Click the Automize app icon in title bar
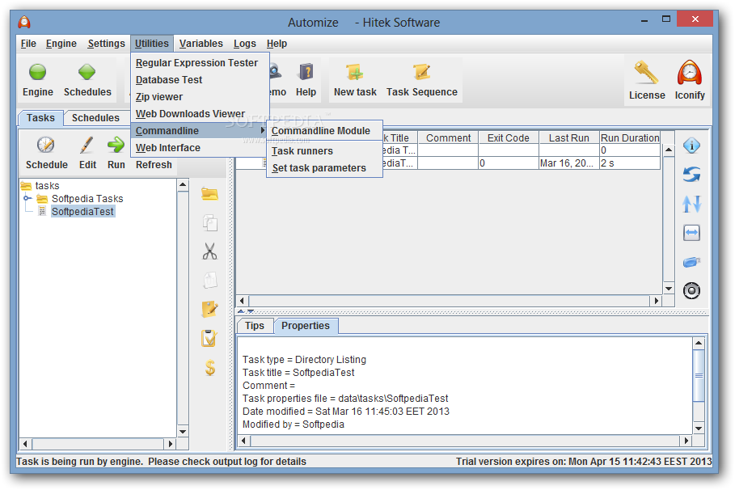This screenshot has height=490, width=735. click(x=24, y=22)
